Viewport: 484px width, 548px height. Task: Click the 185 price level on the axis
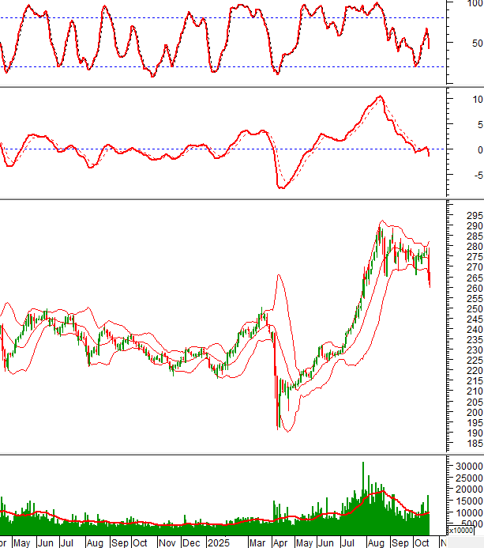click(x=474, y=444)
